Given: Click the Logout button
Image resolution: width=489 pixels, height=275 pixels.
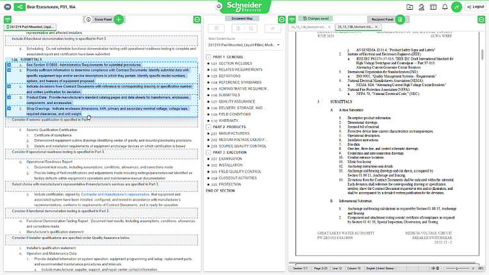Looking at the screenshot, I should tap(476, 7).
